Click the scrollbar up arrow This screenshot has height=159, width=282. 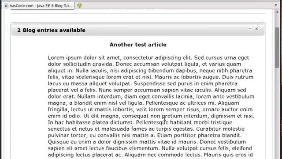[277, 12]
